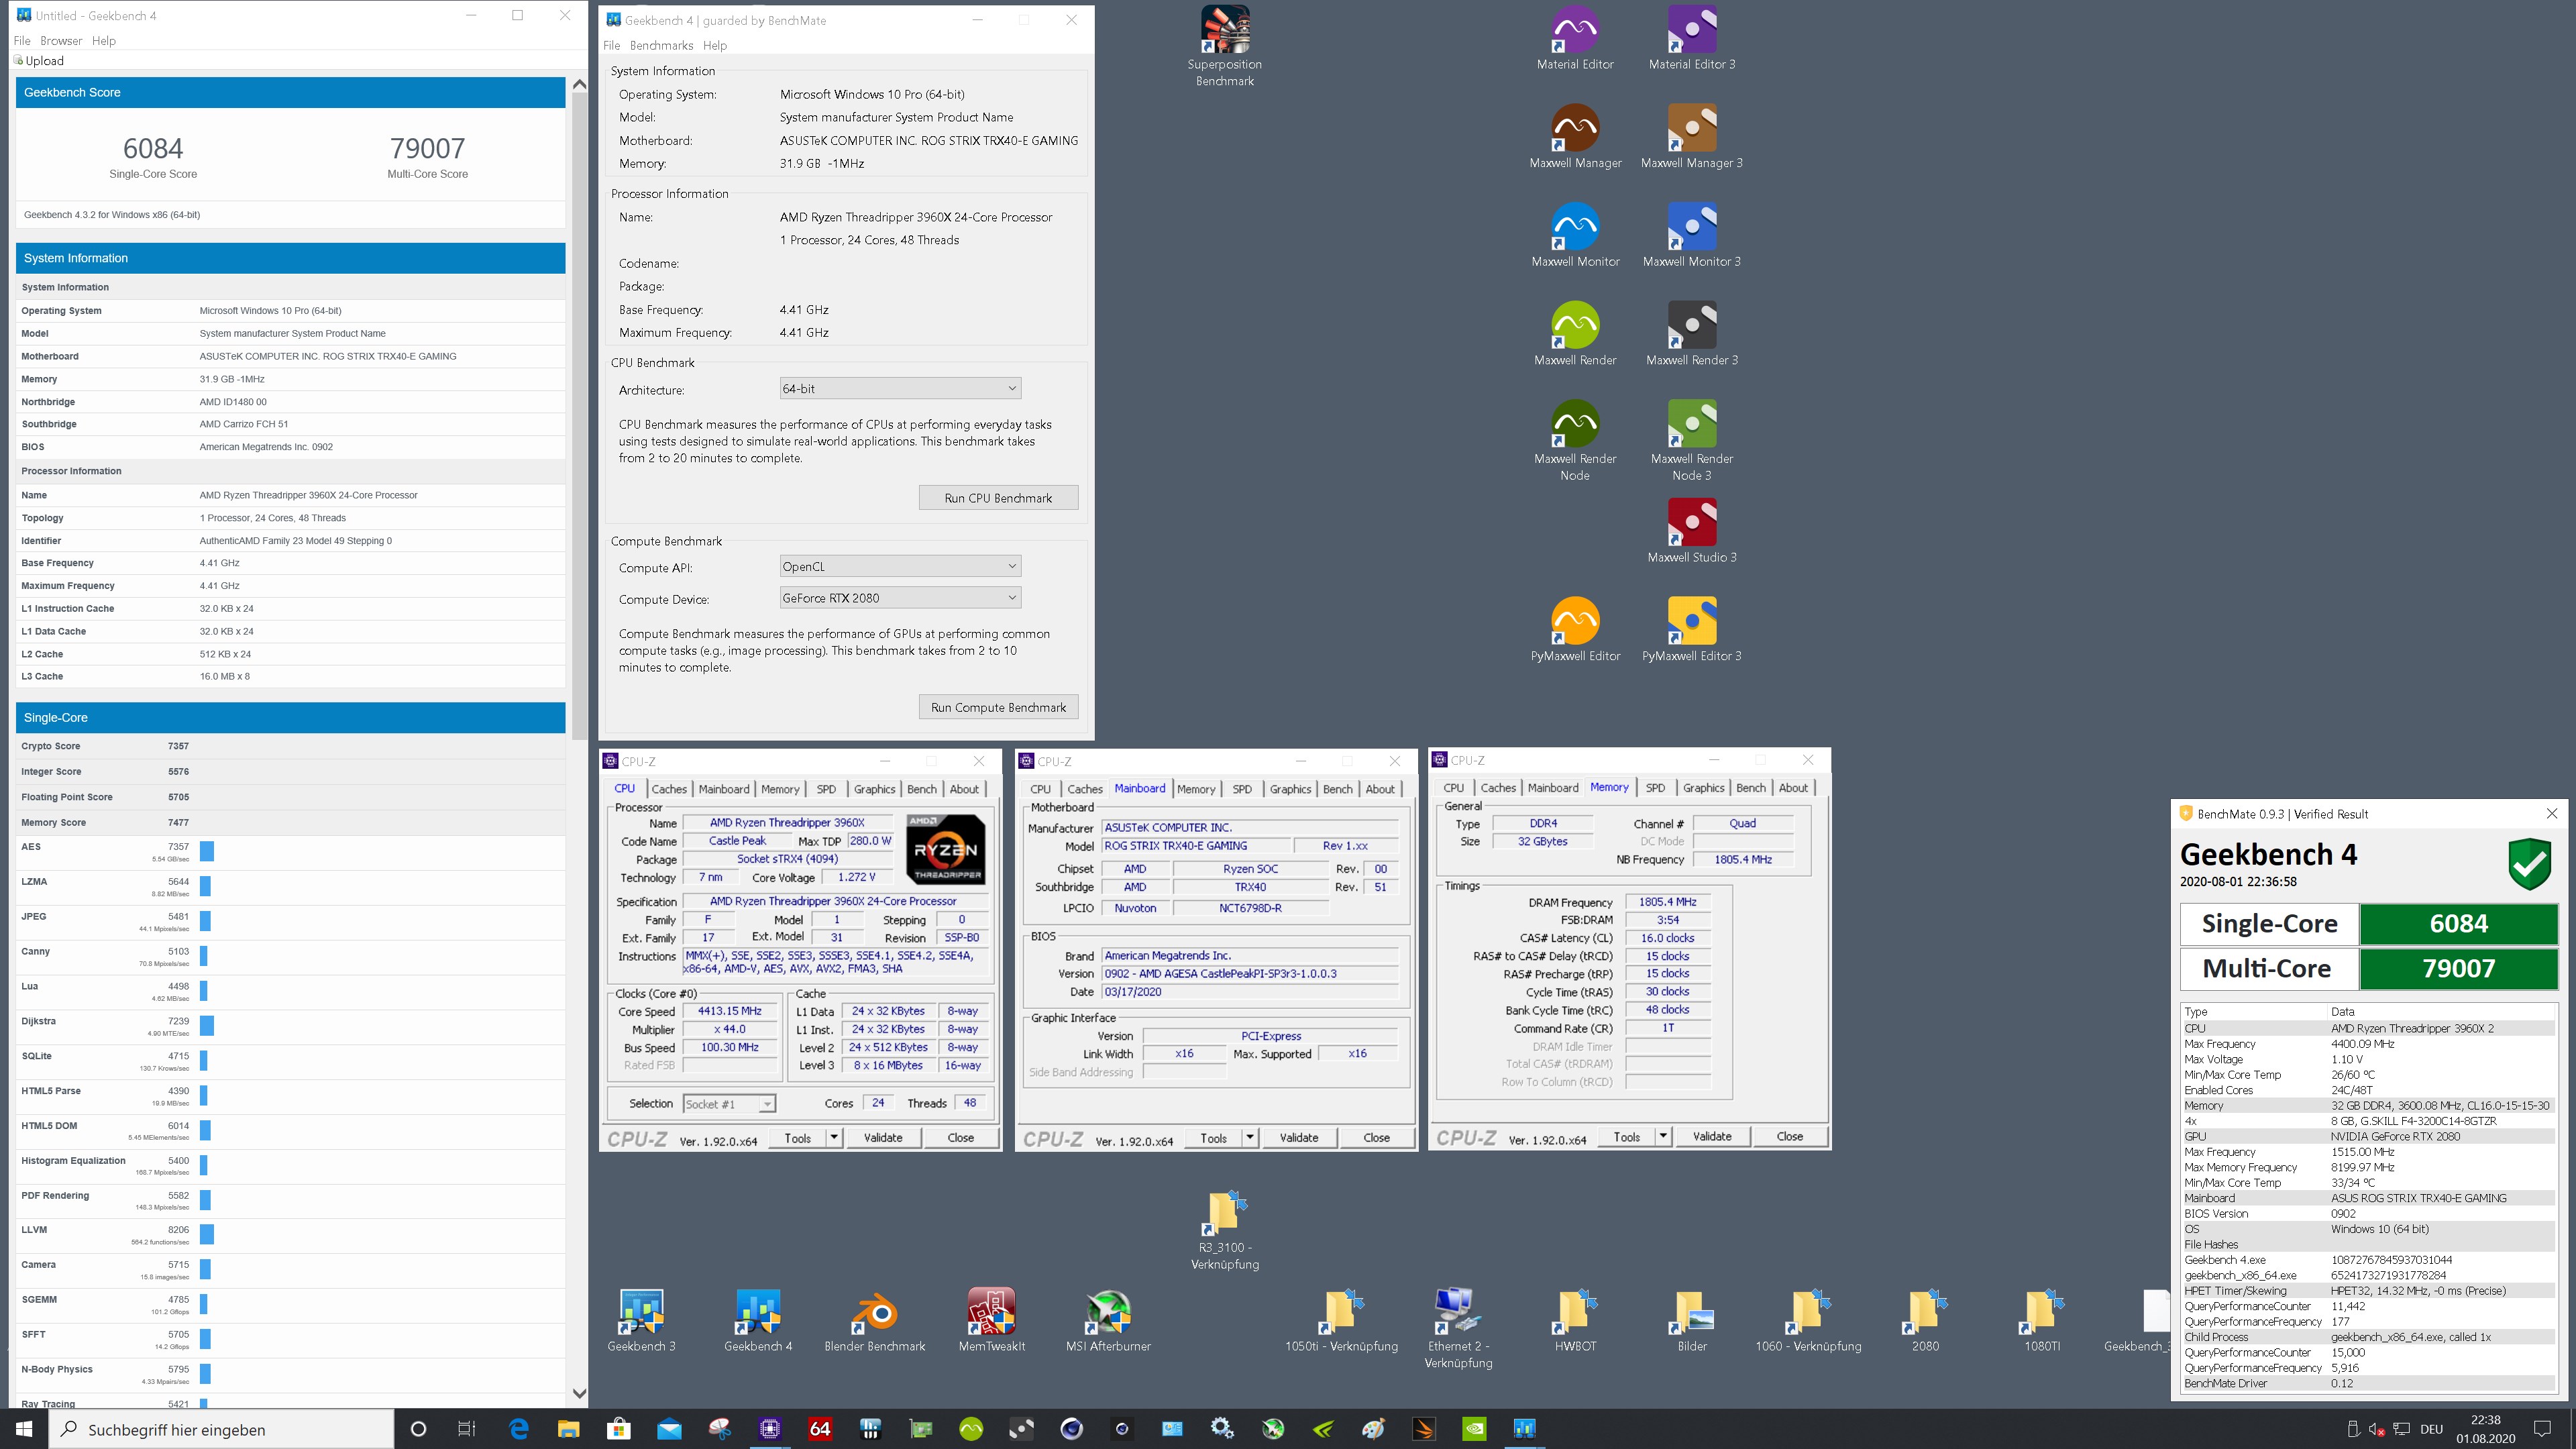2576x1449 pixels.
Task: Expand Tools arrow in CPU-Z Mainboard window
Action: [1250, 1137]
